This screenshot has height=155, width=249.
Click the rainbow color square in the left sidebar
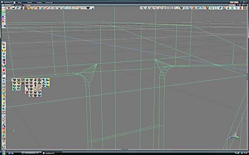pos(4,63)
